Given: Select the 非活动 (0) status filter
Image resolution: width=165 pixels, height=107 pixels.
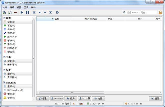Looking at the screenshot, I should (17, 48).
